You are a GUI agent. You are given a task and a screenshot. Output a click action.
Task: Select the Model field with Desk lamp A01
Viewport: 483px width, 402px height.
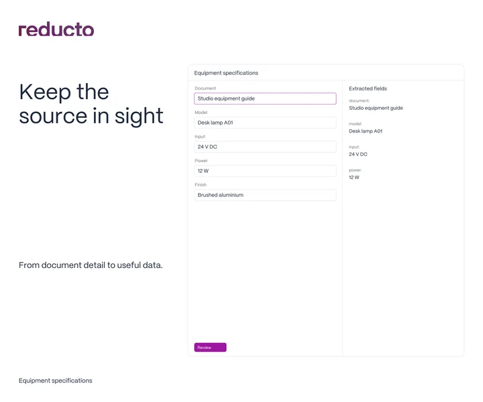click(265, 123)
